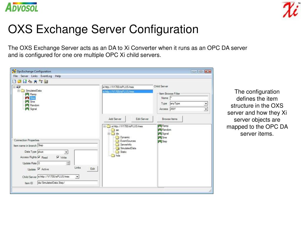
Task: Collapse the root node in left tree
Action: [x=14, y=87]
